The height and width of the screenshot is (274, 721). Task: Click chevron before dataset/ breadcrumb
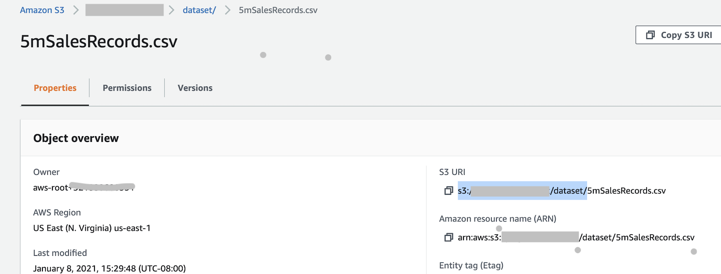[171, 10]
